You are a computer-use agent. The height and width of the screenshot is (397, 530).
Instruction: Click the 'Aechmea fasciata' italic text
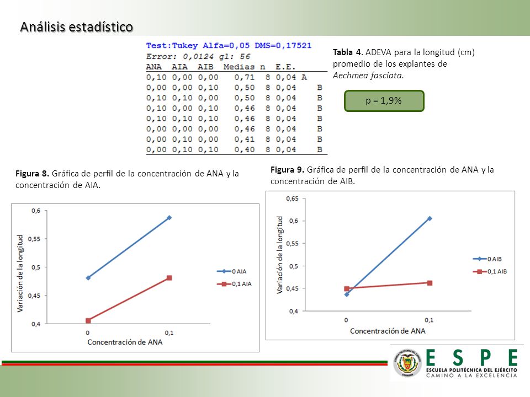click(368, 76)
